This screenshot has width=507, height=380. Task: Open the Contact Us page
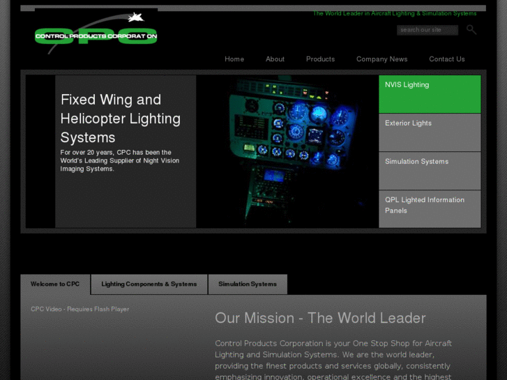coord(447,59)
